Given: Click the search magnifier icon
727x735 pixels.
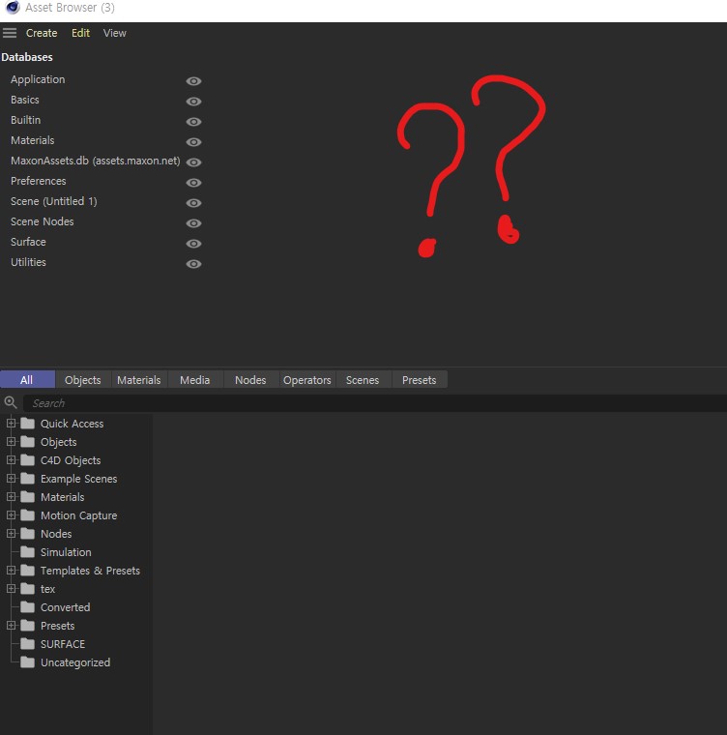Looking at the screenshot, I should click(11, 402).
